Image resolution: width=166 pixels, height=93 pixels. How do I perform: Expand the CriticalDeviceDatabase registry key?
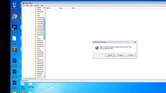(34, 27)
